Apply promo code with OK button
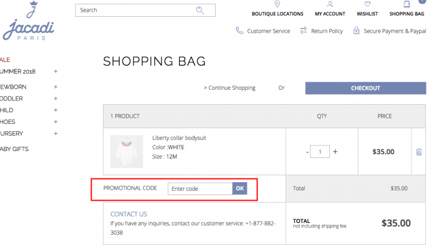 pyautogui.click(x=240, y=188)
